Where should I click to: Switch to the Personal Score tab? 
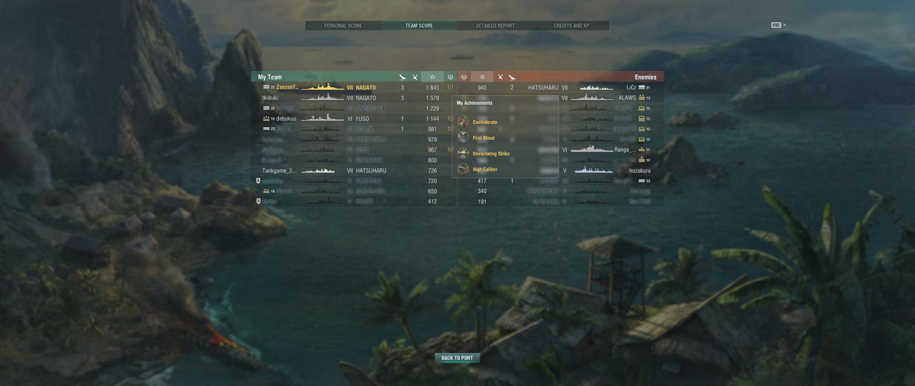click(343, 26)
